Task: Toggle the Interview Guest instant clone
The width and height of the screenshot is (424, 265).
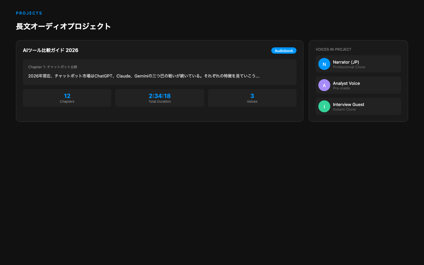Action: [358, 106]
